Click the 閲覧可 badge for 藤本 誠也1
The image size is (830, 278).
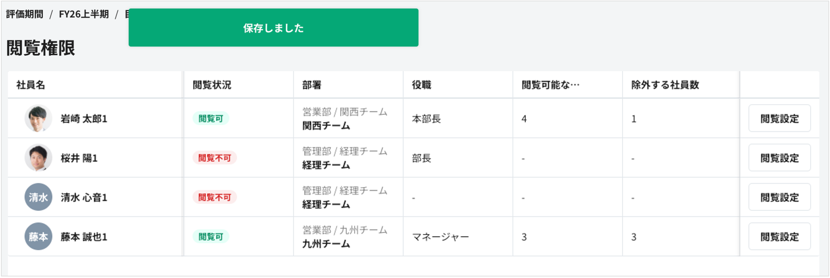[x=211, y=237]
